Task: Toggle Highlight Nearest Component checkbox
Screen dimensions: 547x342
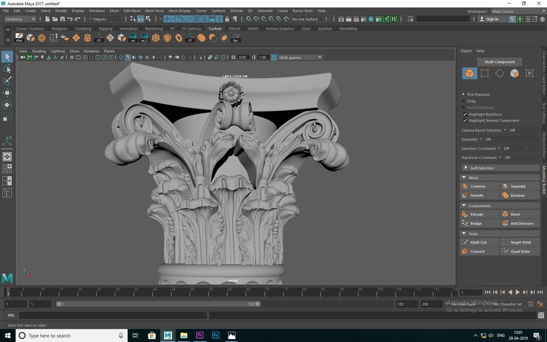Action: (464, 120)
